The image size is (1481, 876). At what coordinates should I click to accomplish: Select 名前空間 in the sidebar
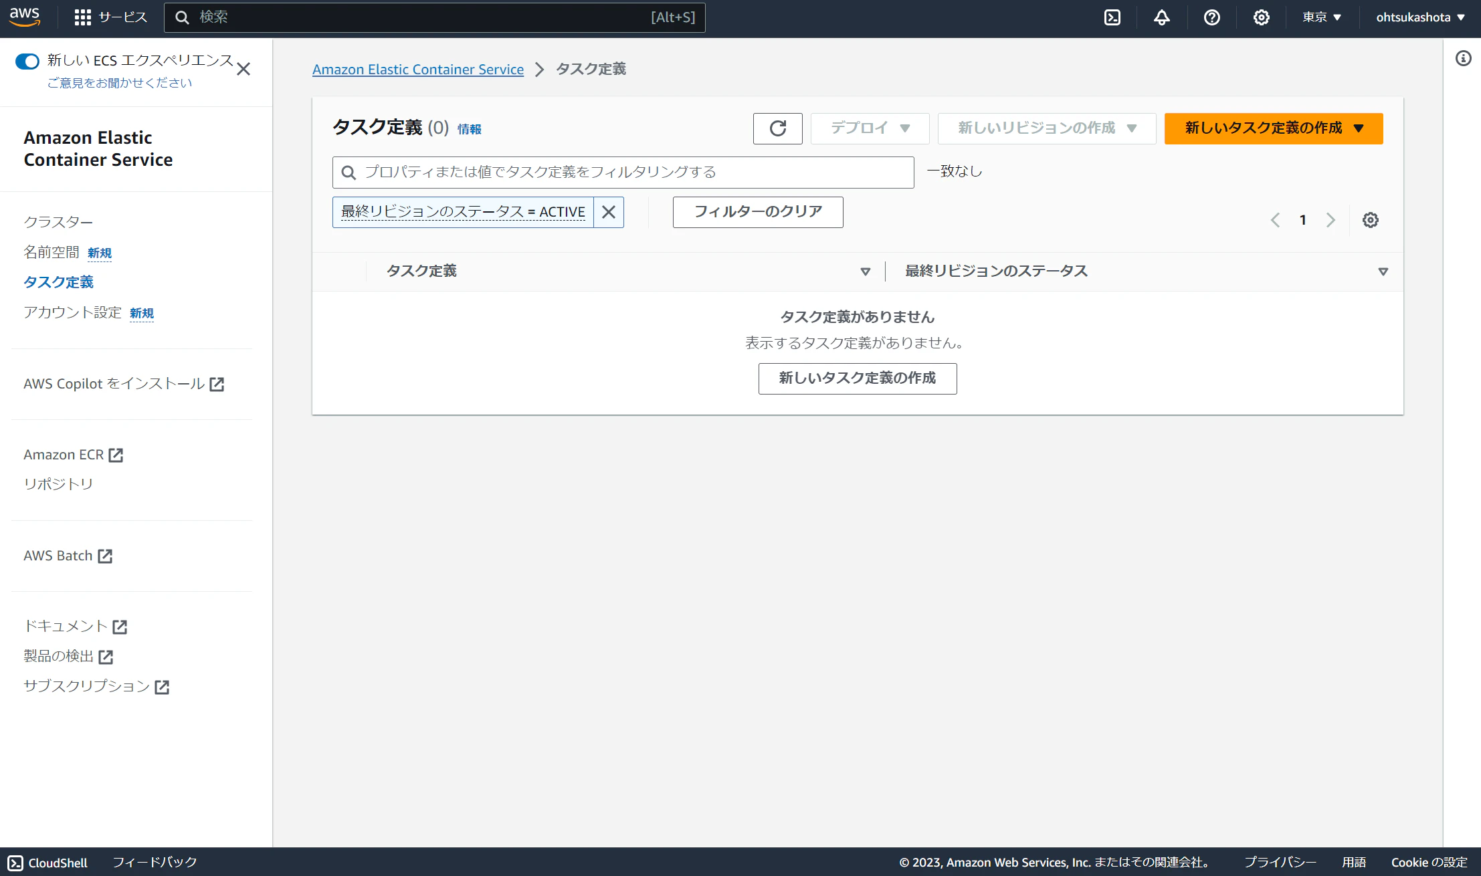[52, 252]
